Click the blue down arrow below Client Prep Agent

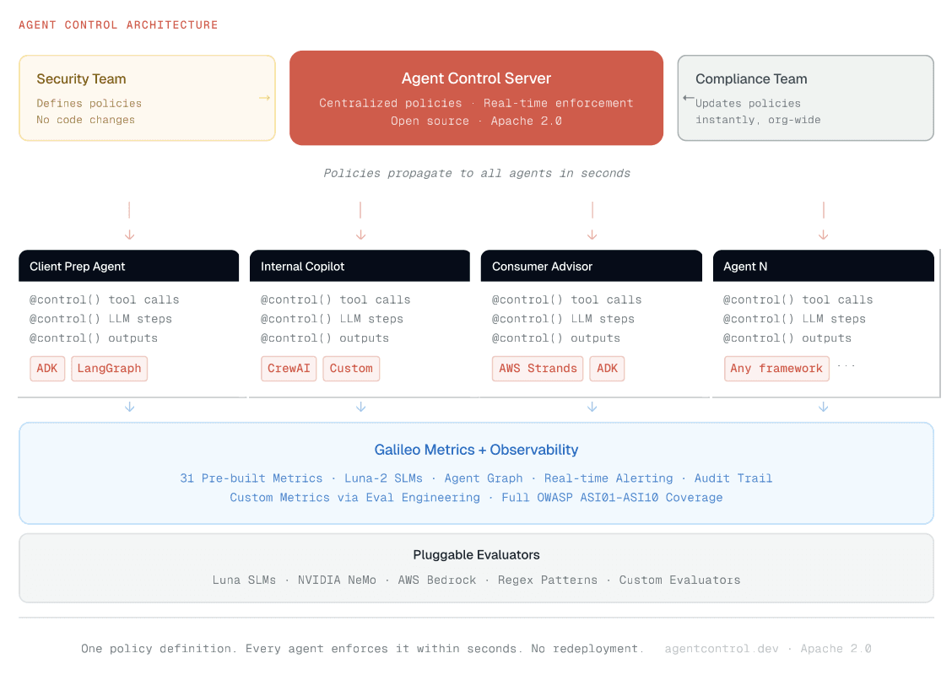pyautogui.click(x=129, y=407)
